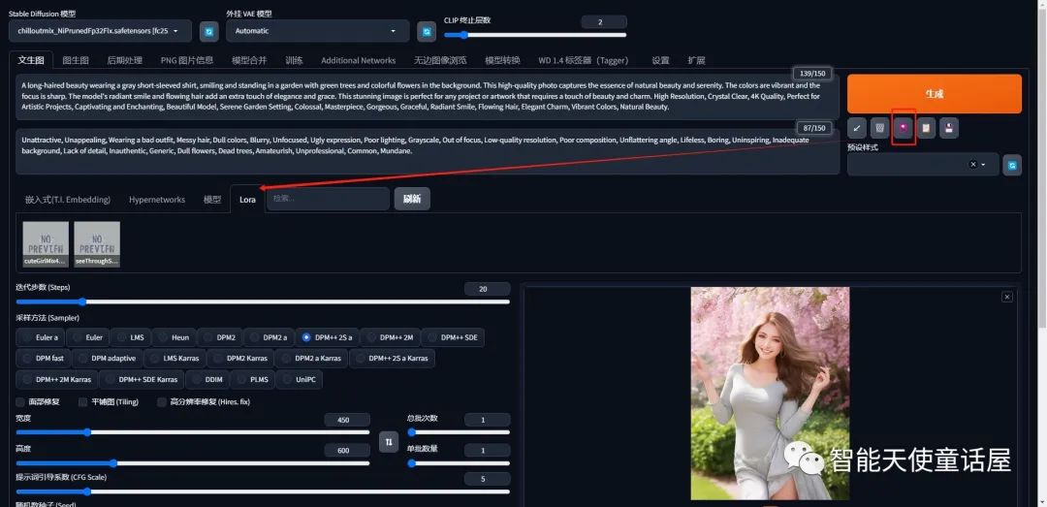This screenshot has height=507, width=1047.
Task: Select the DPM++ 2S a sampler
Action: (x=328, y=337)
